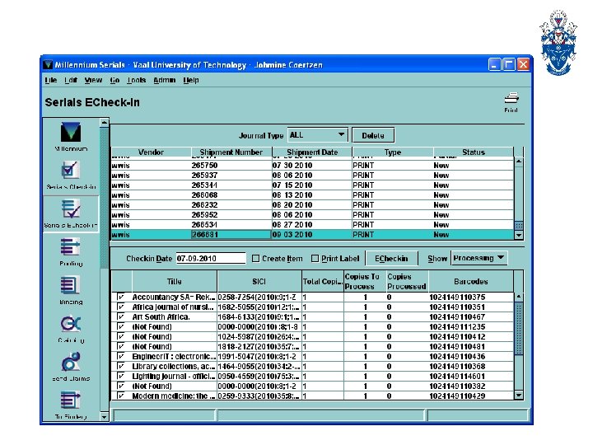Open the Tools menu
The image size is (593, 445).
136,80
